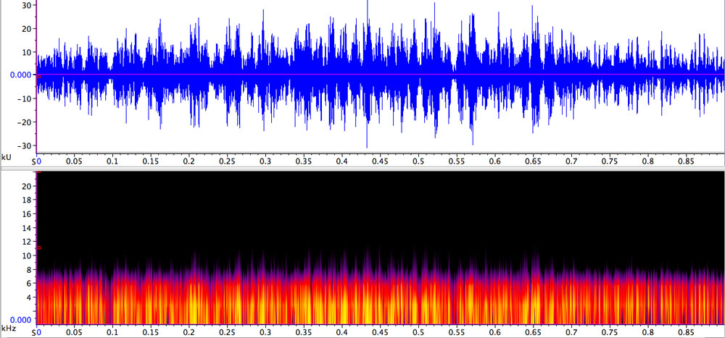This screenshot has height=338, width=725.
Task: Click the 0.75 tick label on spectrogram time axis
Action: point(610,332)
